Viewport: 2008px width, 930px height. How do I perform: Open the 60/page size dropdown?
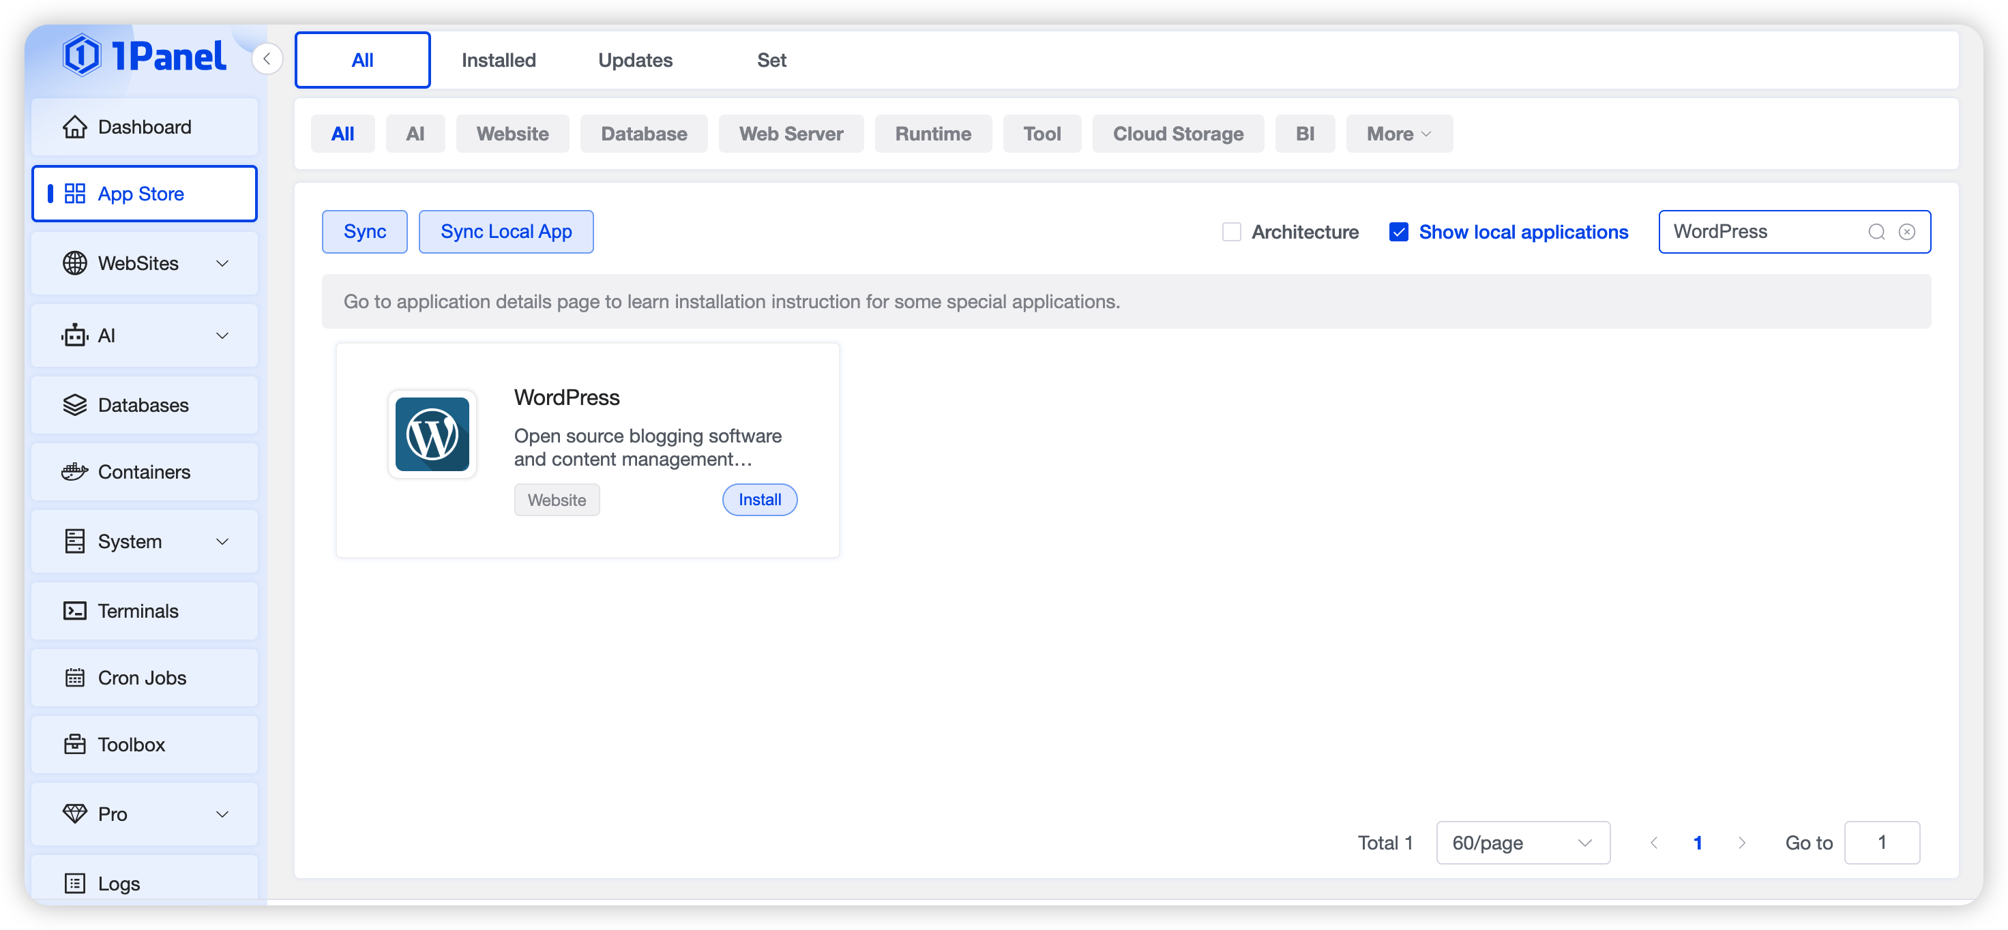click(x=1522, y=843)
